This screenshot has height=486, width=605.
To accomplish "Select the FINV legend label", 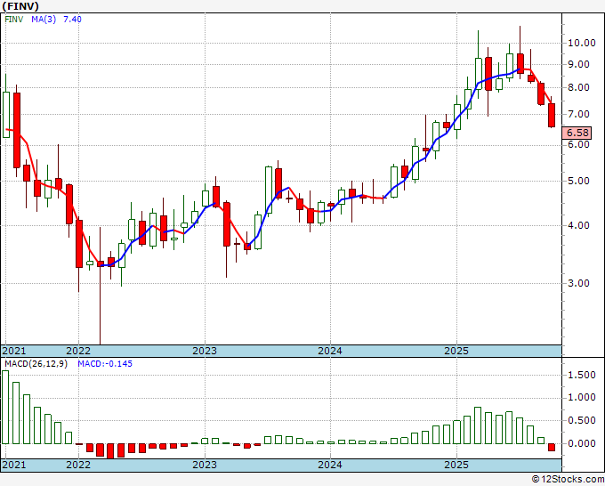I will (14, 19).
